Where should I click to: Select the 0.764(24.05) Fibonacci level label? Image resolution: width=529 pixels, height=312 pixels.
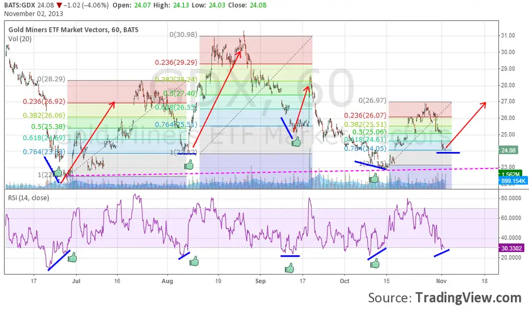point(365,149)
